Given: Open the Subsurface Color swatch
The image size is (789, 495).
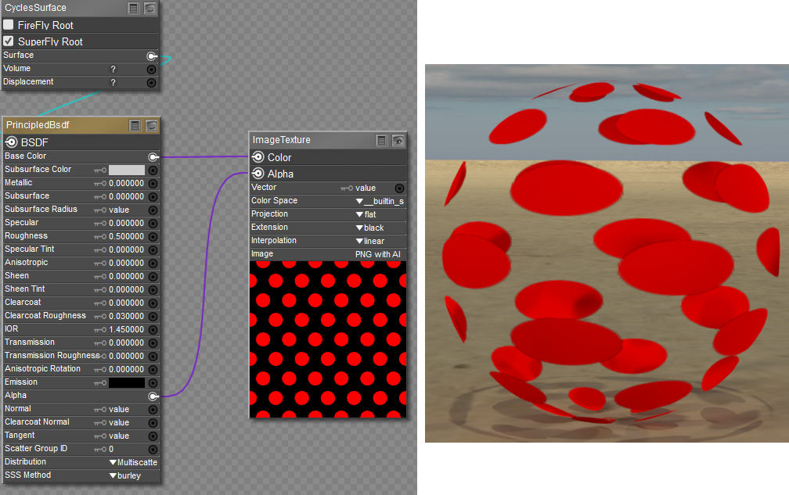Looking at the screenshot, I should (x=127, y=170).
